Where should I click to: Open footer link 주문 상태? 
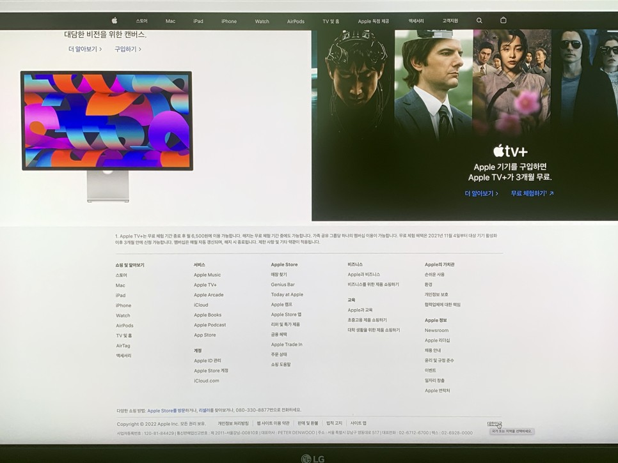pyautogui.click(x=279, y=354)
